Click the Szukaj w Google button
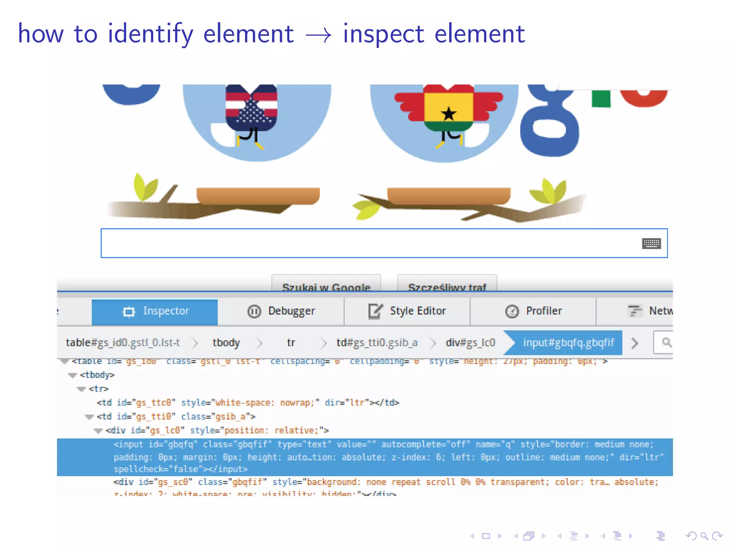The image size is (730, 547). (x=326, y=285)
